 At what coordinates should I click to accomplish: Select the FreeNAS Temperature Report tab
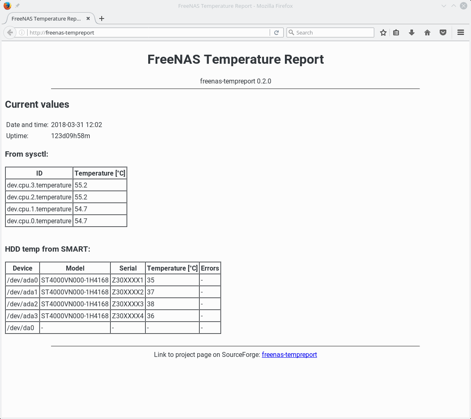point(45,19)
